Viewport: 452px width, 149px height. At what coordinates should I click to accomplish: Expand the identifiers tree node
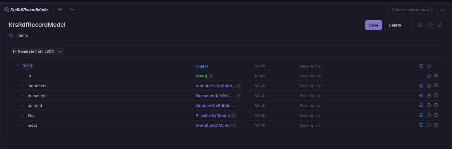click(22, 86)
